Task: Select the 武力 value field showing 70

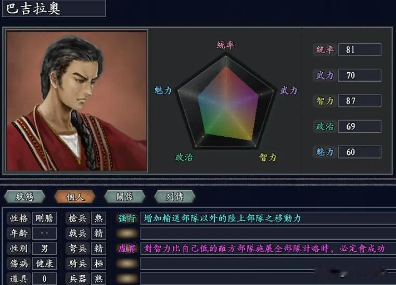Action: pos(360,75)
